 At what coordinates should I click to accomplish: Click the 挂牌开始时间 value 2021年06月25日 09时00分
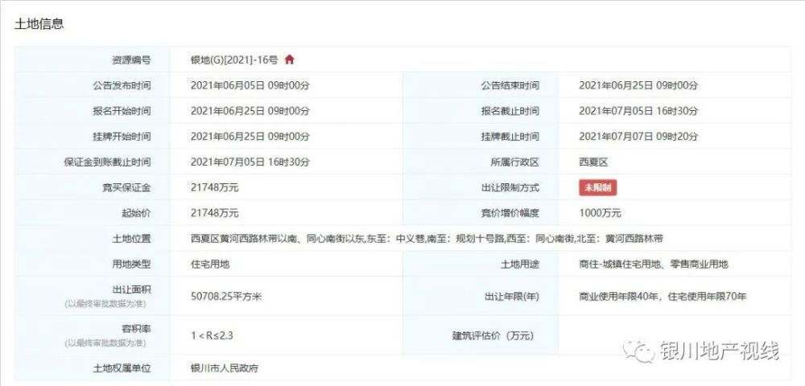coord(250,137)
